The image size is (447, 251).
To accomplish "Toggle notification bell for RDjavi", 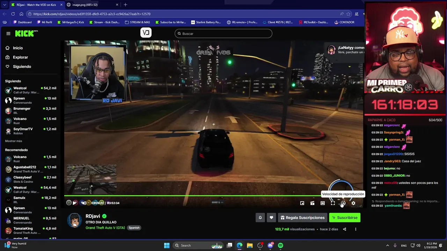I will tap(260, 218).
